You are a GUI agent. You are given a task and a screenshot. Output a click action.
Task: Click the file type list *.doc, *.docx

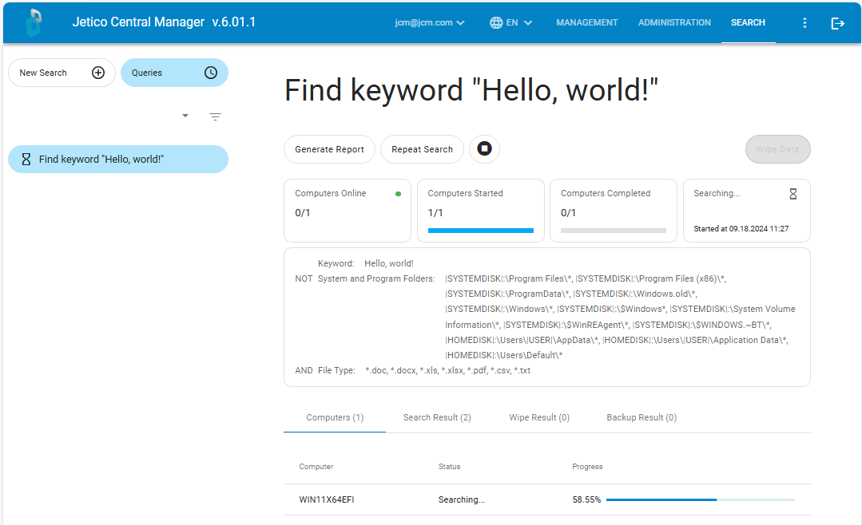click(447, 371)
